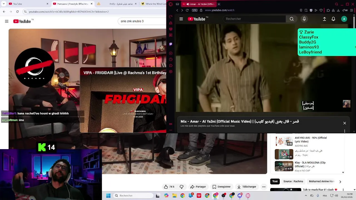The image size is (356, 200).
Task: Focus the 'Rechercher' YouTube search field
Action: pyautogui.click(x=254, y=19)
